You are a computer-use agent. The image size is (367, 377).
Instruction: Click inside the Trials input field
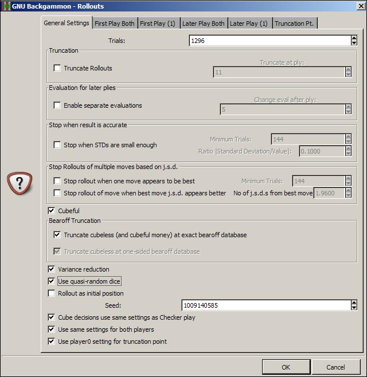[x=270, y=40]
